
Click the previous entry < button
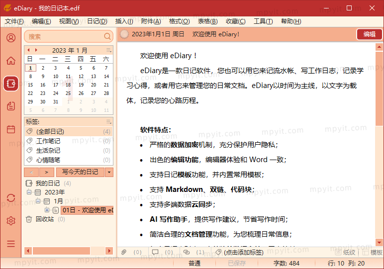point(31,173)
